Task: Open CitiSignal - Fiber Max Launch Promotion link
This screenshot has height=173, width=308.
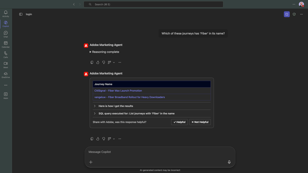Action: tap(118, 91)
